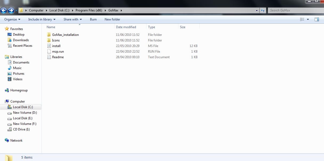Click the New folder button
This screenshot has width=324, height=161.
click(112, 19)
